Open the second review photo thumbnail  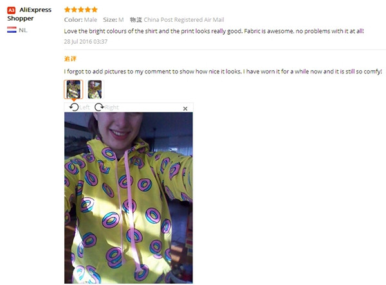tap(95, 89)
